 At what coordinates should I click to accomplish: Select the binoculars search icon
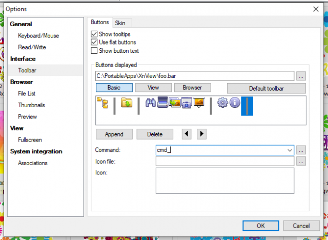(151, 103)
